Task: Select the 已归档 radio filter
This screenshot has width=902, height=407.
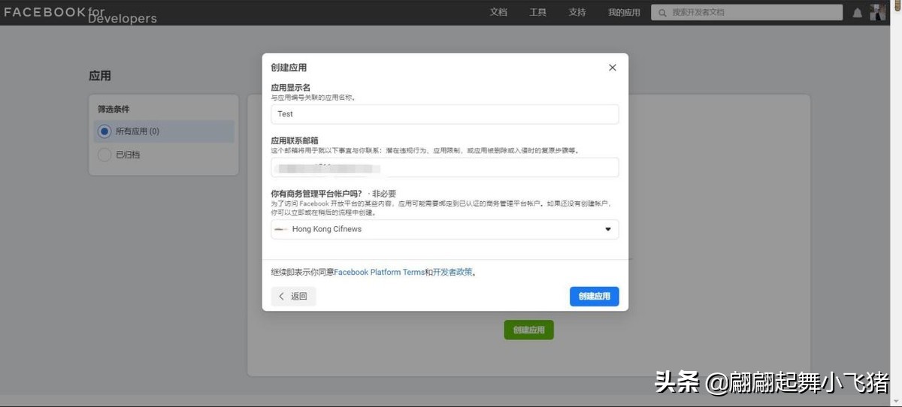Action: tap(104, 155)
